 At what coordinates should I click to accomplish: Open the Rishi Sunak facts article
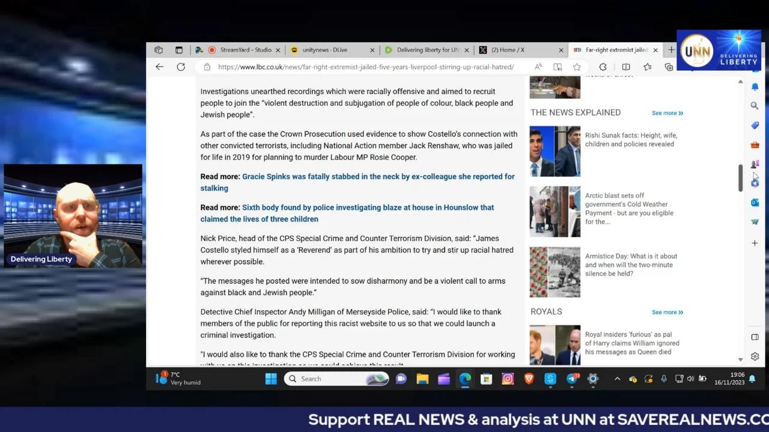(631, 140)
